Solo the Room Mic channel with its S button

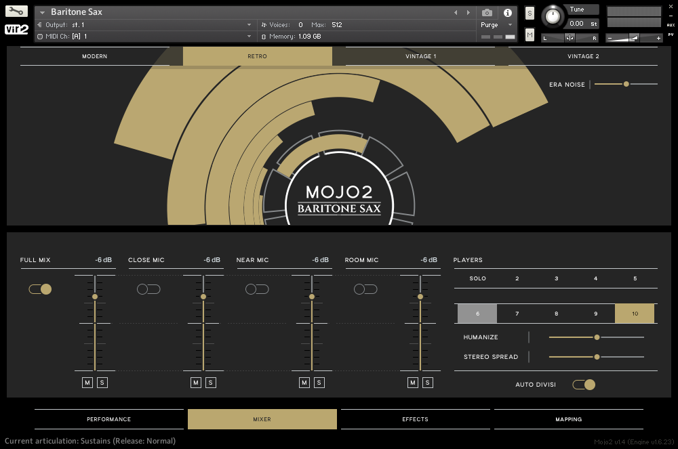428,382
